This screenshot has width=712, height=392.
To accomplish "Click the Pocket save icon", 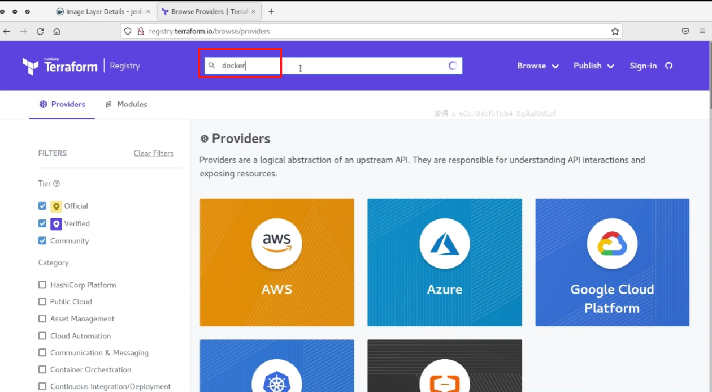I will pos(685,31).
